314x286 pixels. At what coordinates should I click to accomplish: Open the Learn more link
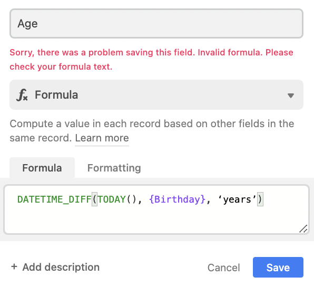102,138
